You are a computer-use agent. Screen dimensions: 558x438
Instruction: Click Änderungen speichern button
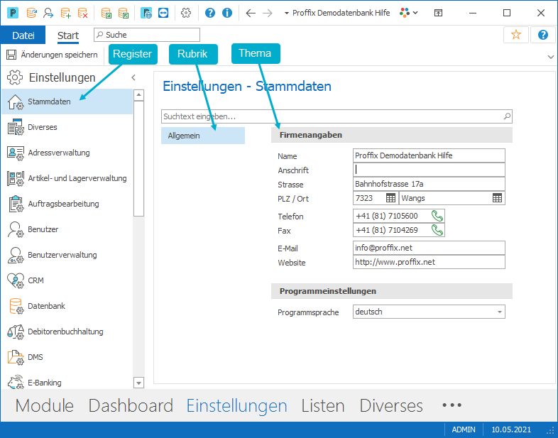[x=52, y=55]
